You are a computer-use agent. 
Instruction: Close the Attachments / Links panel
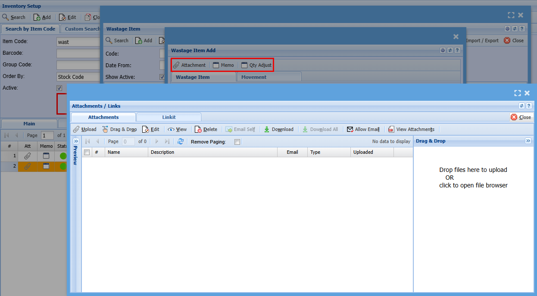click(521, 117)
